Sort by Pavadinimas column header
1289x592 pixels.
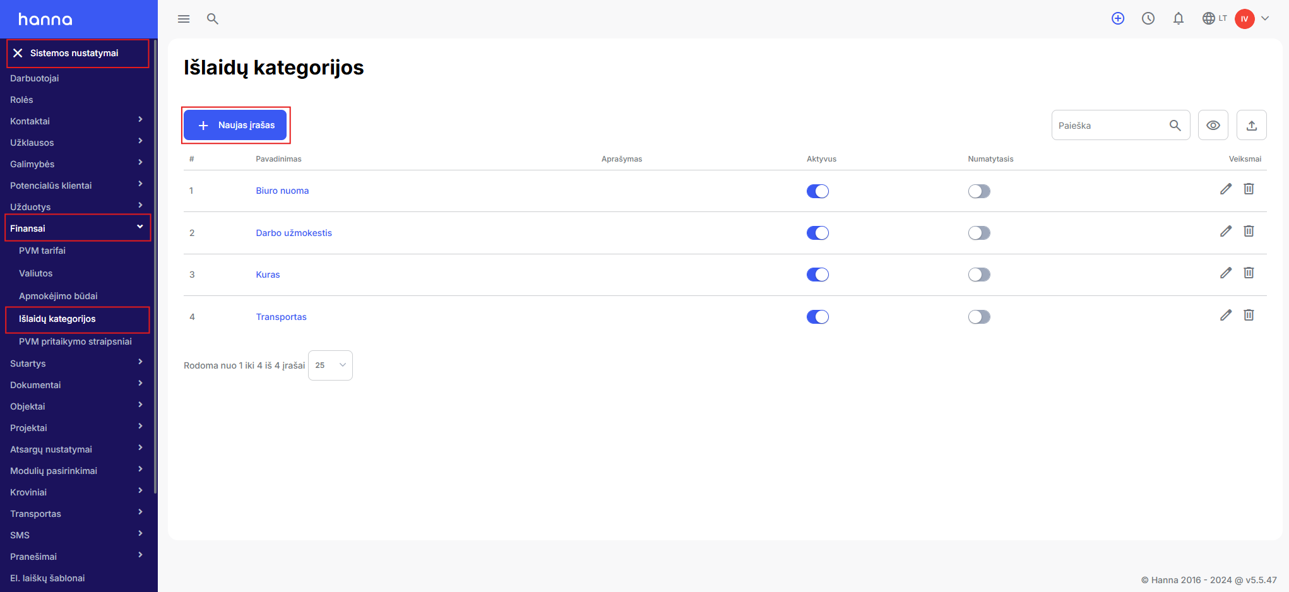(278, 159)
